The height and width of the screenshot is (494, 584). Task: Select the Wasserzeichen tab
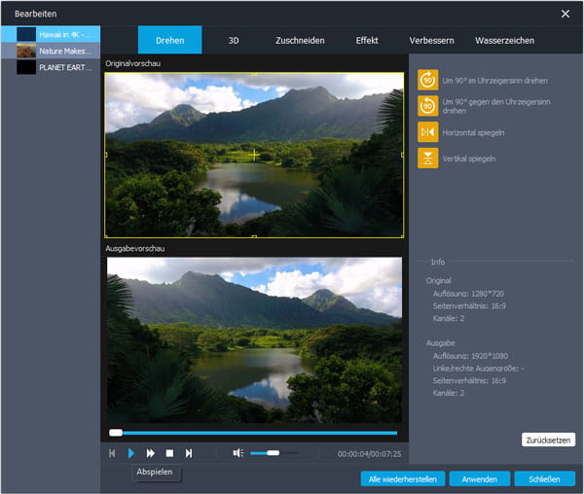pyautogui.click(x=504, y=41)
